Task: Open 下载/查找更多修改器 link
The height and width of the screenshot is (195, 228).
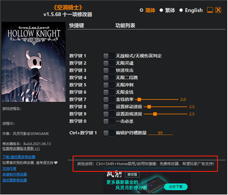Action: tap(19, 157)
